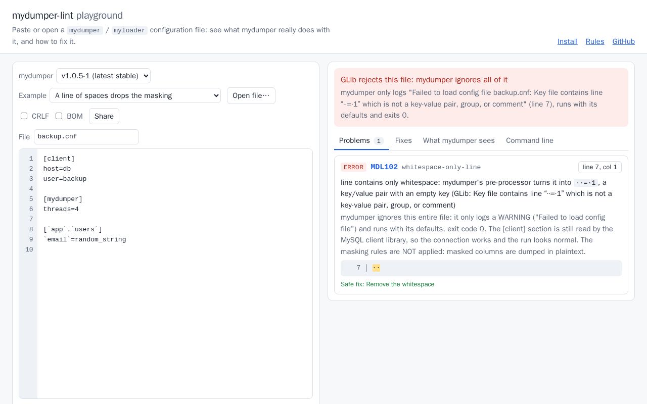Visit the GitHub link

624,41
